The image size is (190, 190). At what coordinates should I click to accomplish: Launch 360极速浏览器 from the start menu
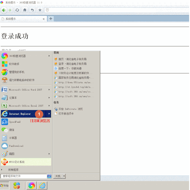(26, 56)
